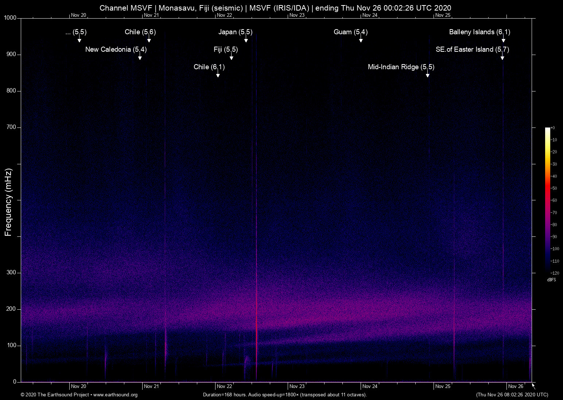The width and height of the screenshot is (563, 400).
Task: Click the -50 value on dBFS scale
Action: [x=554, y=188]
